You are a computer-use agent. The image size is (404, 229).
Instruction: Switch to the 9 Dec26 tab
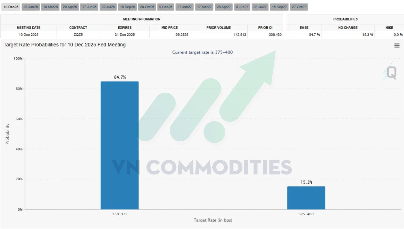[166, 7]
